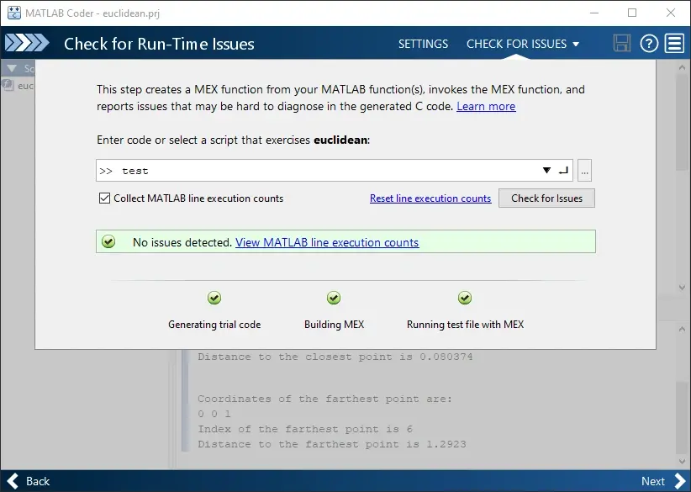The height and width of the screenshot is (492, 691).
Task: Click the '0 0 1' coordinates output line
Action: click(x=214, y=414)
